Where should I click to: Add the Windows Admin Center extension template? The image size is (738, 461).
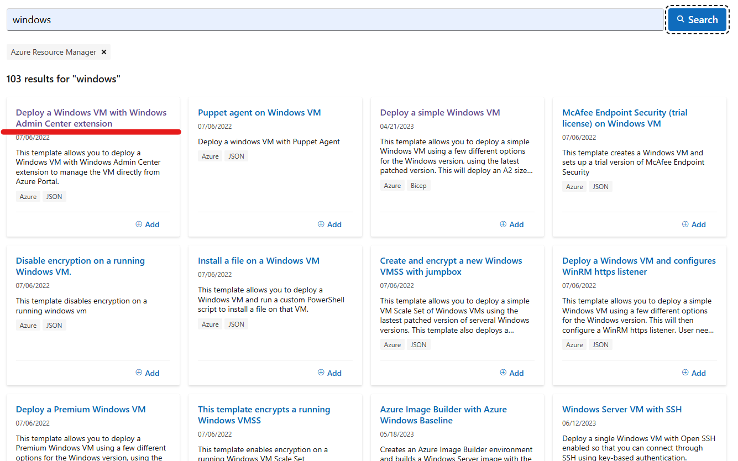pos(148,224)
